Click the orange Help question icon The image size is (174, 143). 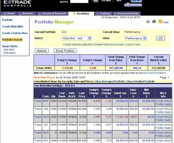coord(160,21)
